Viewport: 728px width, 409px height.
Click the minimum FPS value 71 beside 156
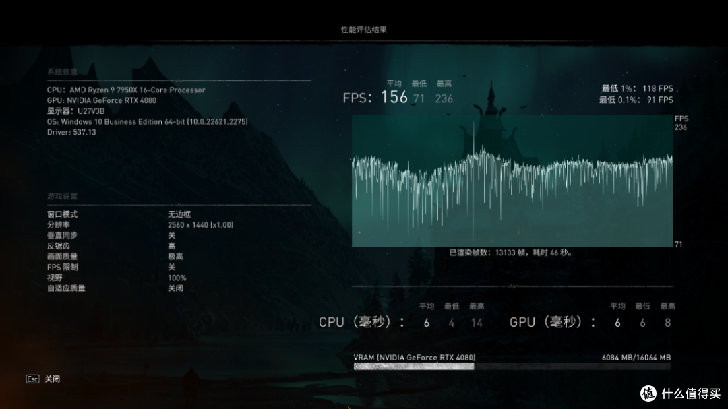click(x=419, y=98)
